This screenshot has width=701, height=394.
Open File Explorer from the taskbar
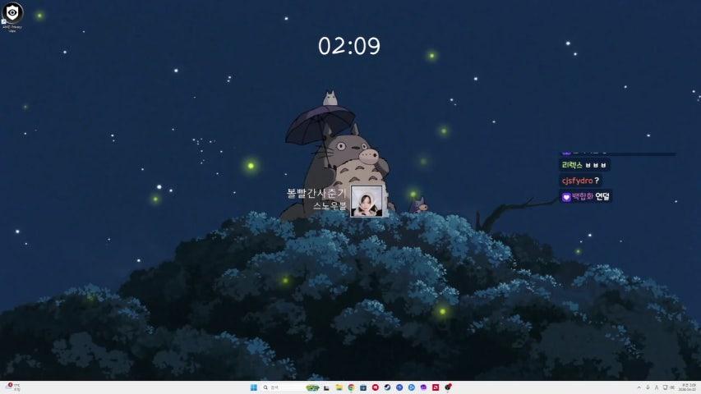[339, 387]
